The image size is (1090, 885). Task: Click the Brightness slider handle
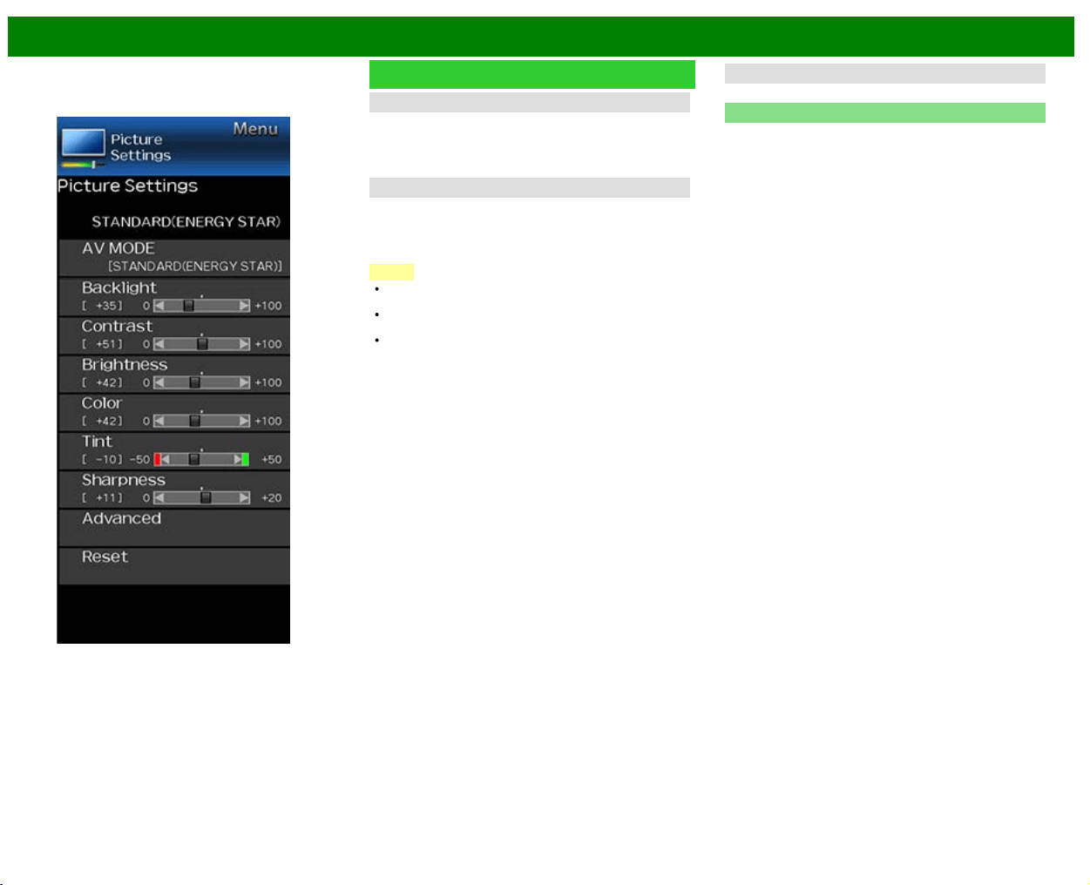pos(195,382)
